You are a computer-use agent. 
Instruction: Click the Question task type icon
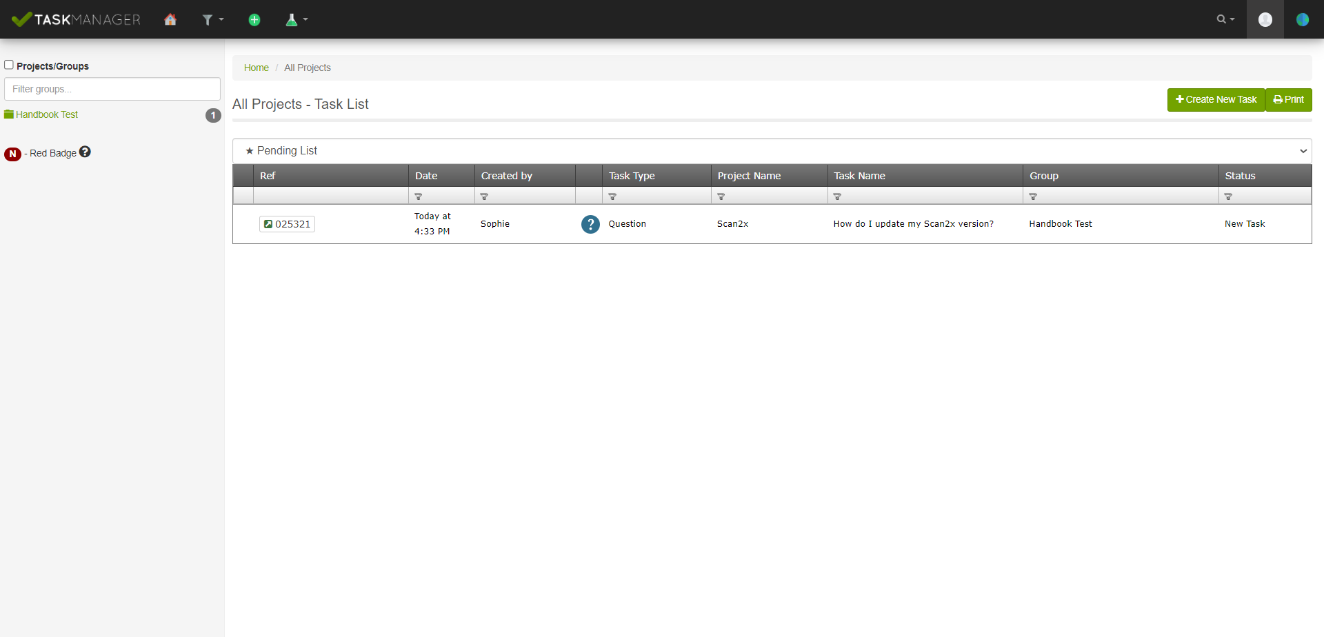pos(590,224)
